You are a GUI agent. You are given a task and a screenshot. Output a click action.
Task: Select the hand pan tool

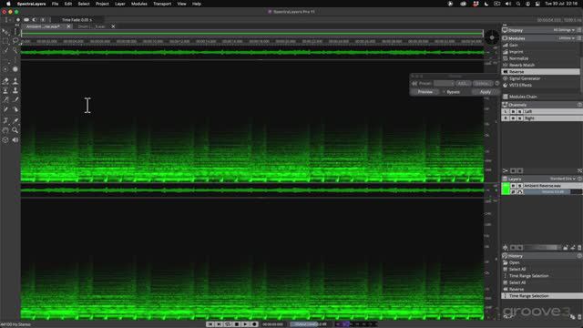pos(5,130)
